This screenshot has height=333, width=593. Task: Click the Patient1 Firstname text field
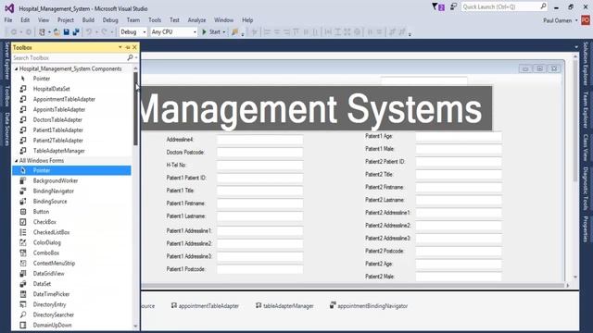259,203
